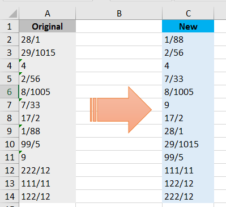Click green error triangle on cell A11
Screen dimensions: 226x207
click(x=20, y=152)
